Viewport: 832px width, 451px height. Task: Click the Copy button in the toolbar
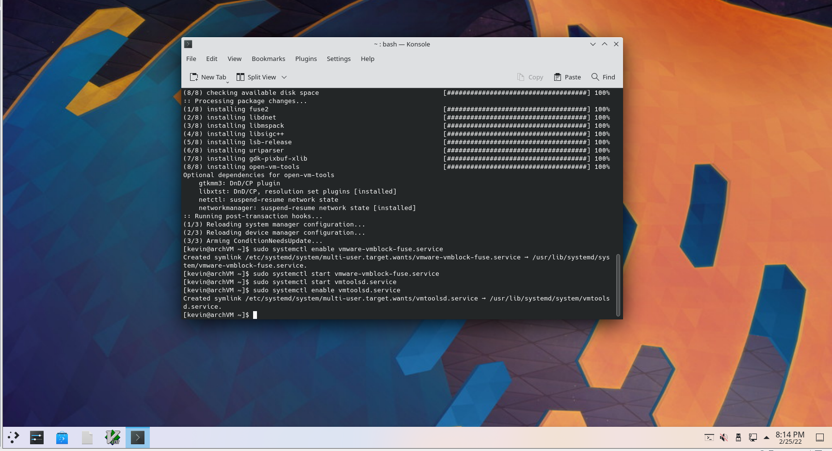[x=530, y=77]
